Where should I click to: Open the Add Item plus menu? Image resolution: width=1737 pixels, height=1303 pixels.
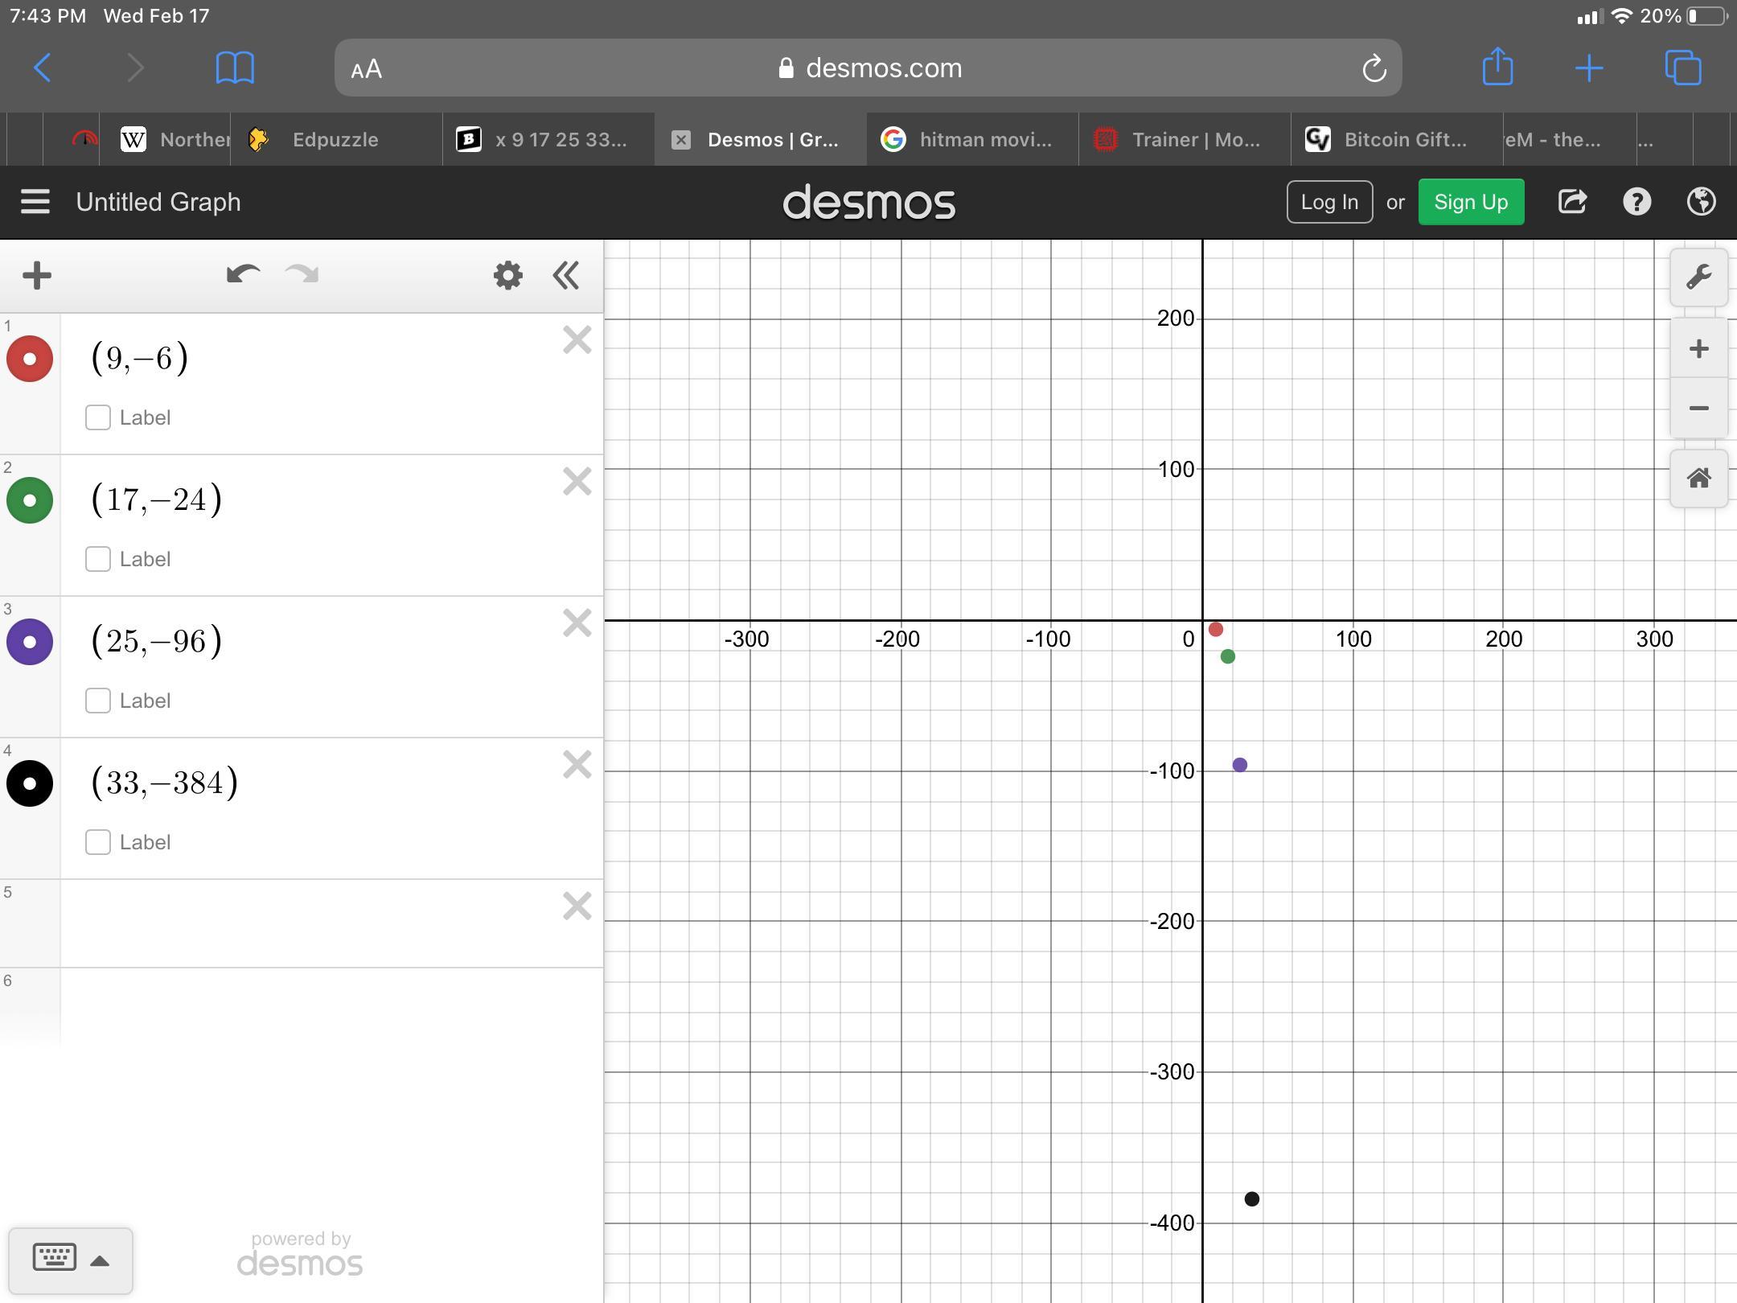[37, 276]
